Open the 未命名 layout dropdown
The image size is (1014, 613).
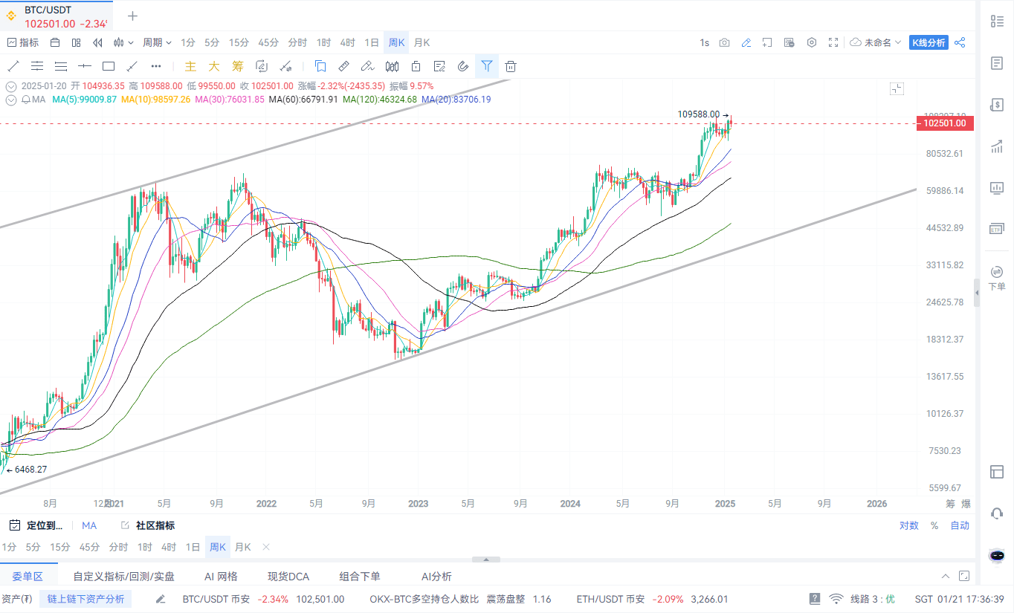(x=876, y=42)
